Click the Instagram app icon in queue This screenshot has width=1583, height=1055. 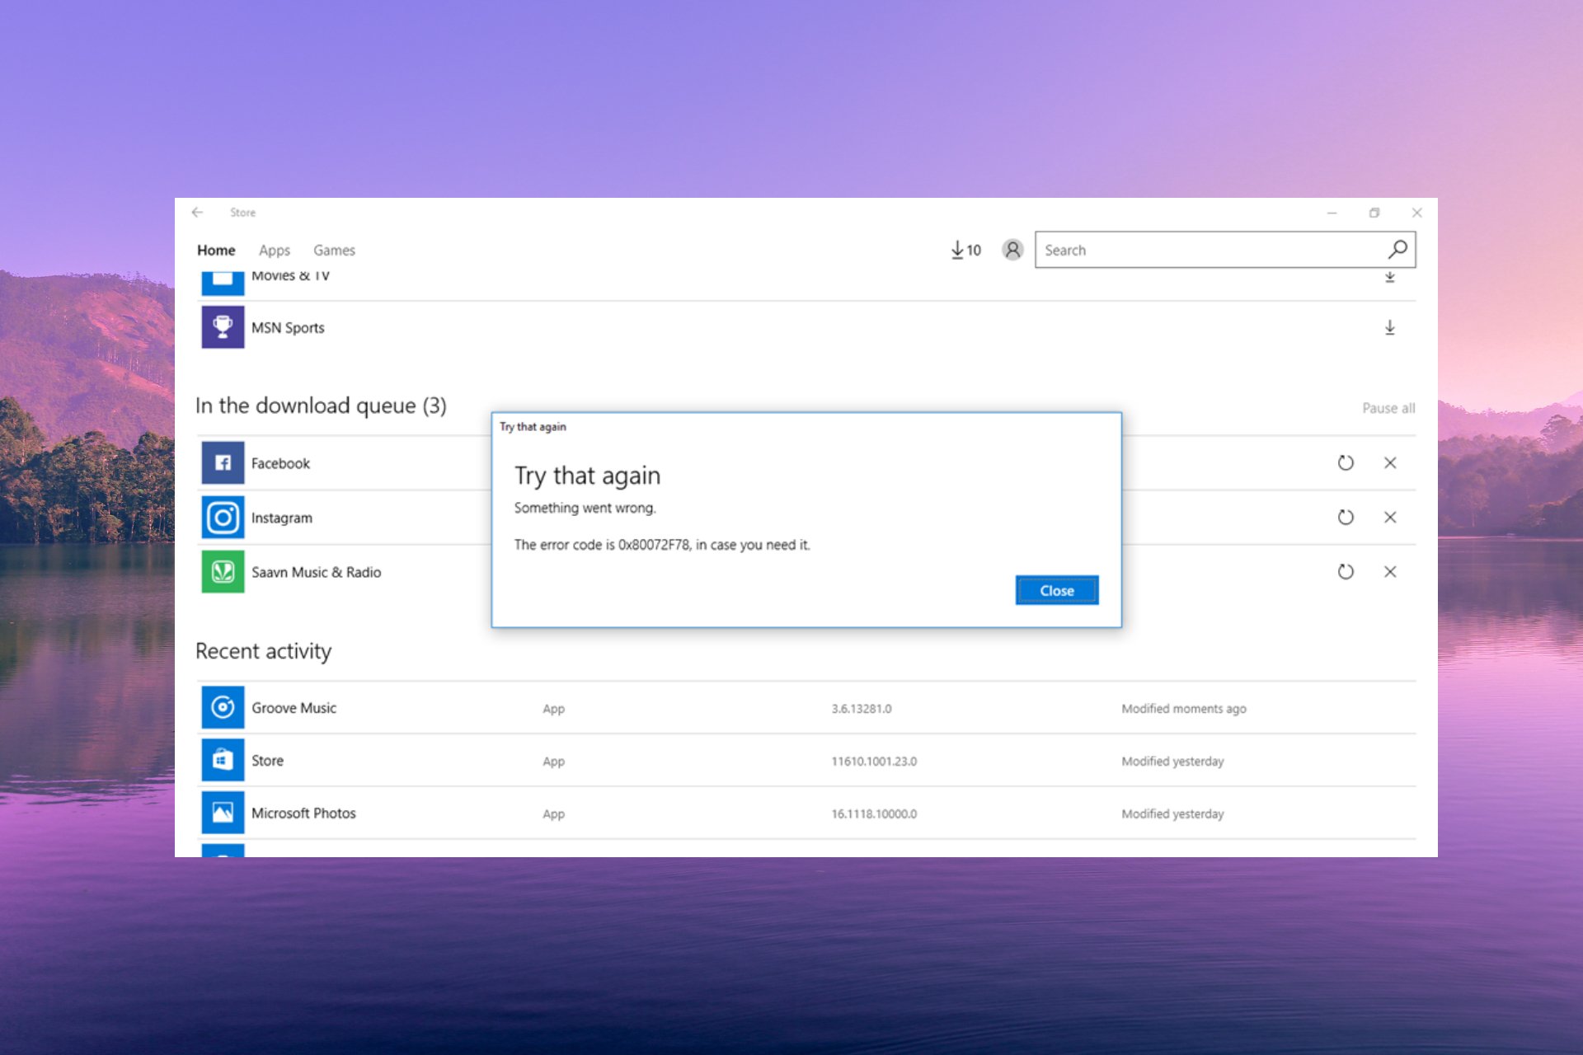(223, 517)
